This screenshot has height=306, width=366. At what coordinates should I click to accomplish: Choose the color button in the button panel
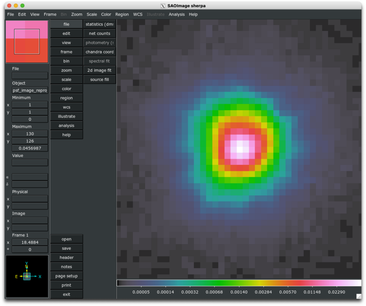(x=66, y=89)
